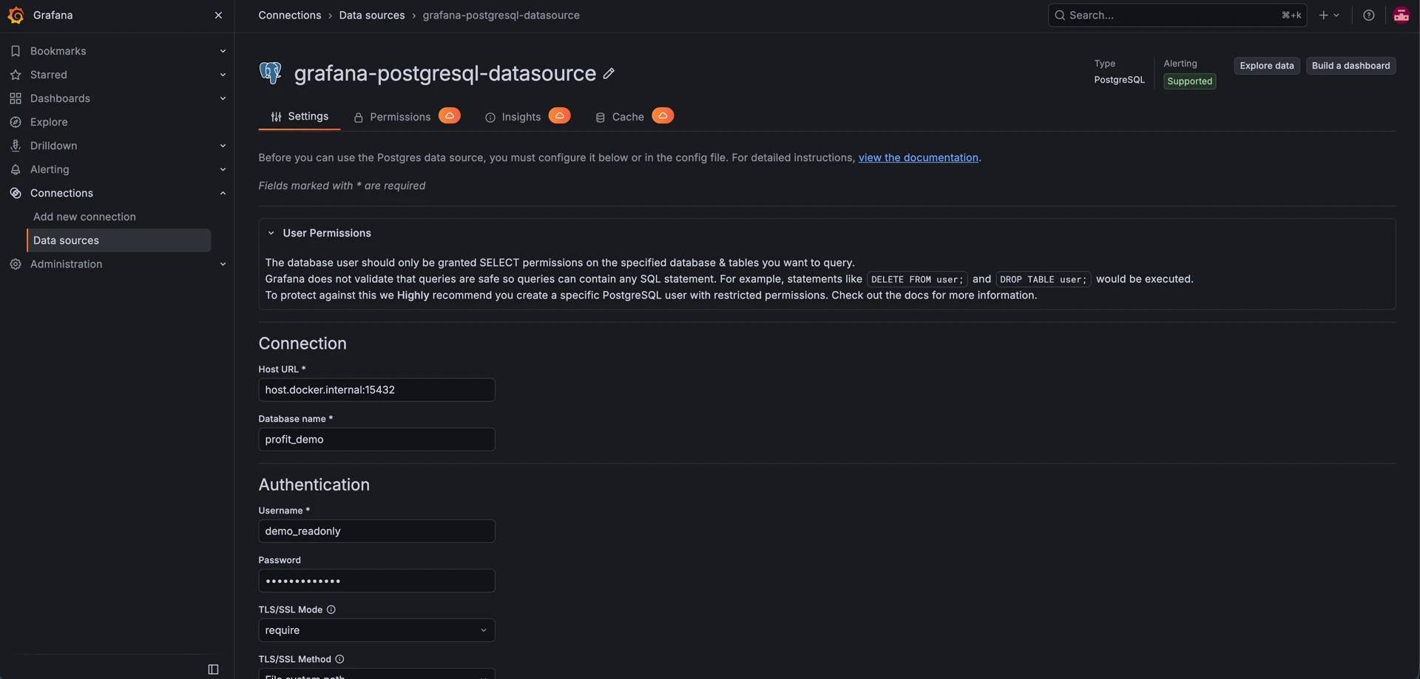Click the TLS/SSL Mode info icon
The image size is (1420, 679).
point(331,610)
